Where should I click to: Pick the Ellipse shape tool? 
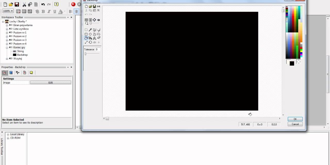pyautogui.click(x=90, y=34)
